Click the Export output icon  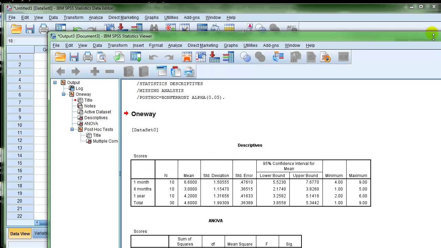(119, 57)
